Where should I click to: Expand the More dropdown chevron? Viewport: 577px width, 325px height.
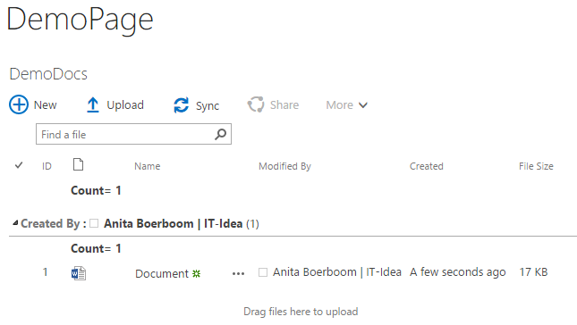pos(363,105)
